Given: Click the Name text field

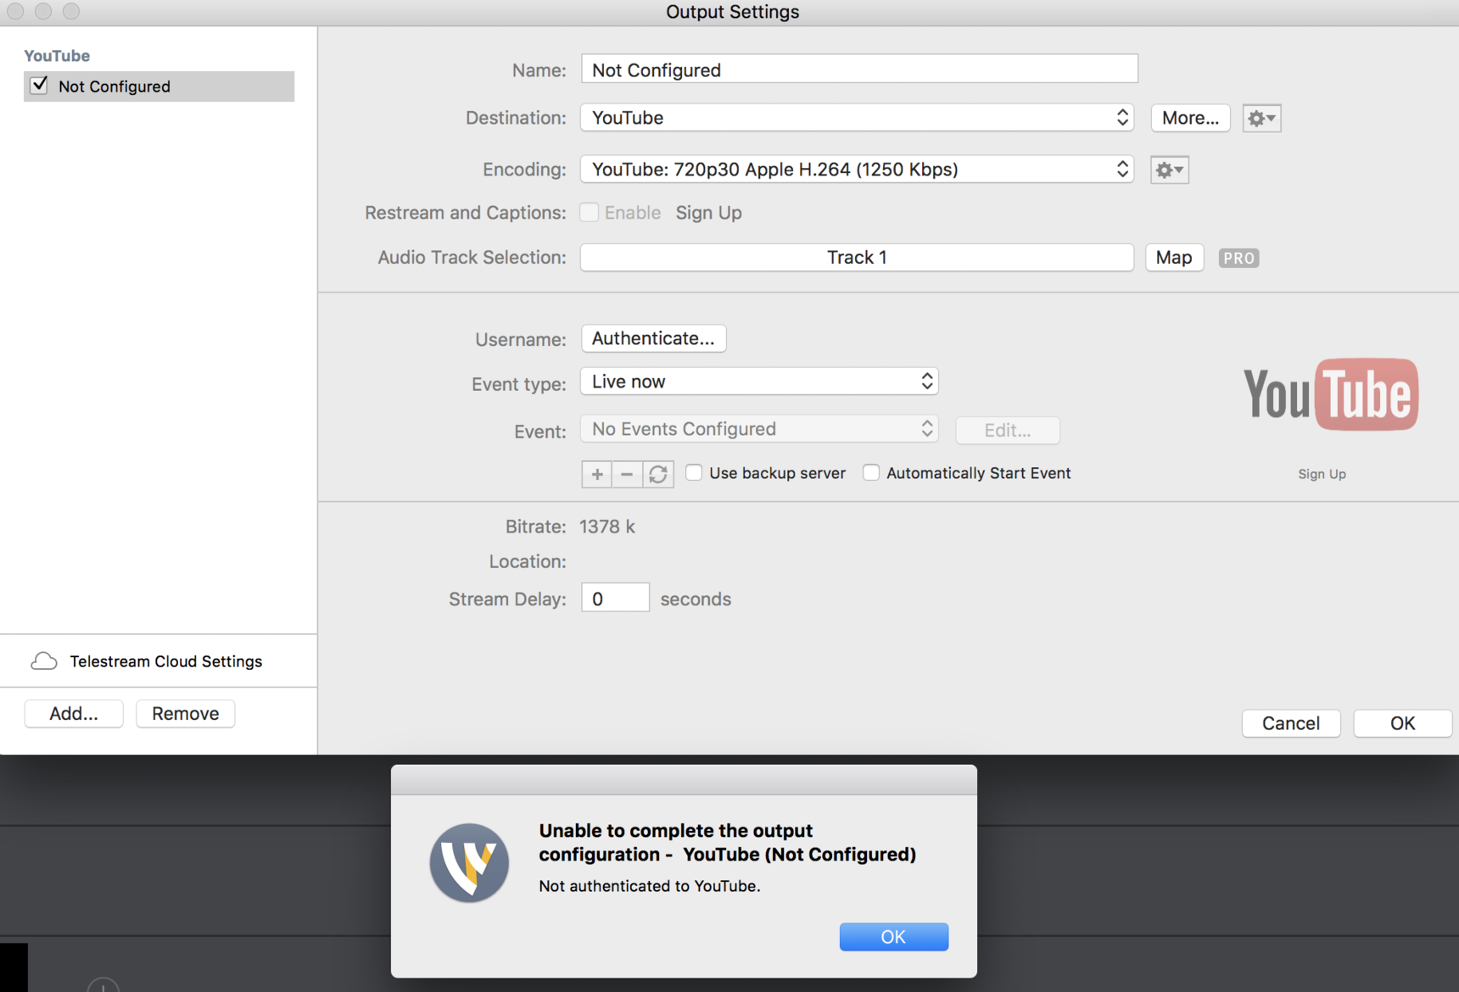Looking at the screenshot, I should click(859, 70).
